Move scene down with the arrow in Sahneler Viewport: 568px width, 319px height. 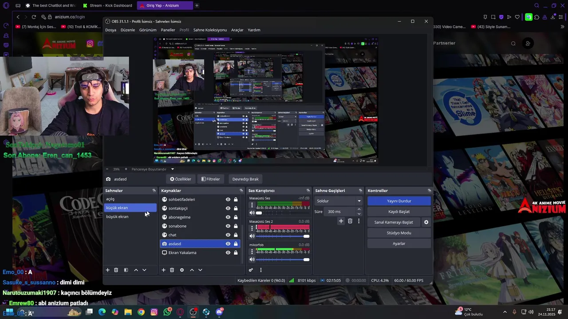pos(144,270)
